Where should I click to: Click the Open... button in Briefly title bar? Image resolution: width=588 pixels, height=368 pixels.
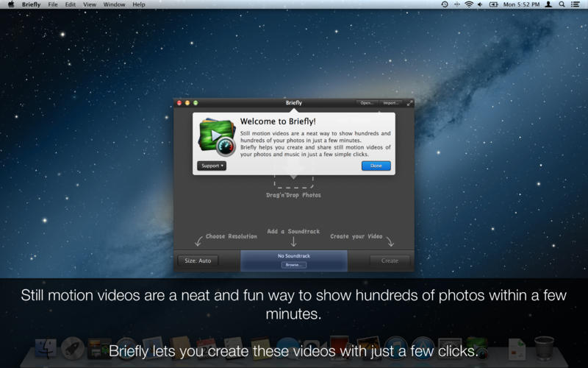366,103
